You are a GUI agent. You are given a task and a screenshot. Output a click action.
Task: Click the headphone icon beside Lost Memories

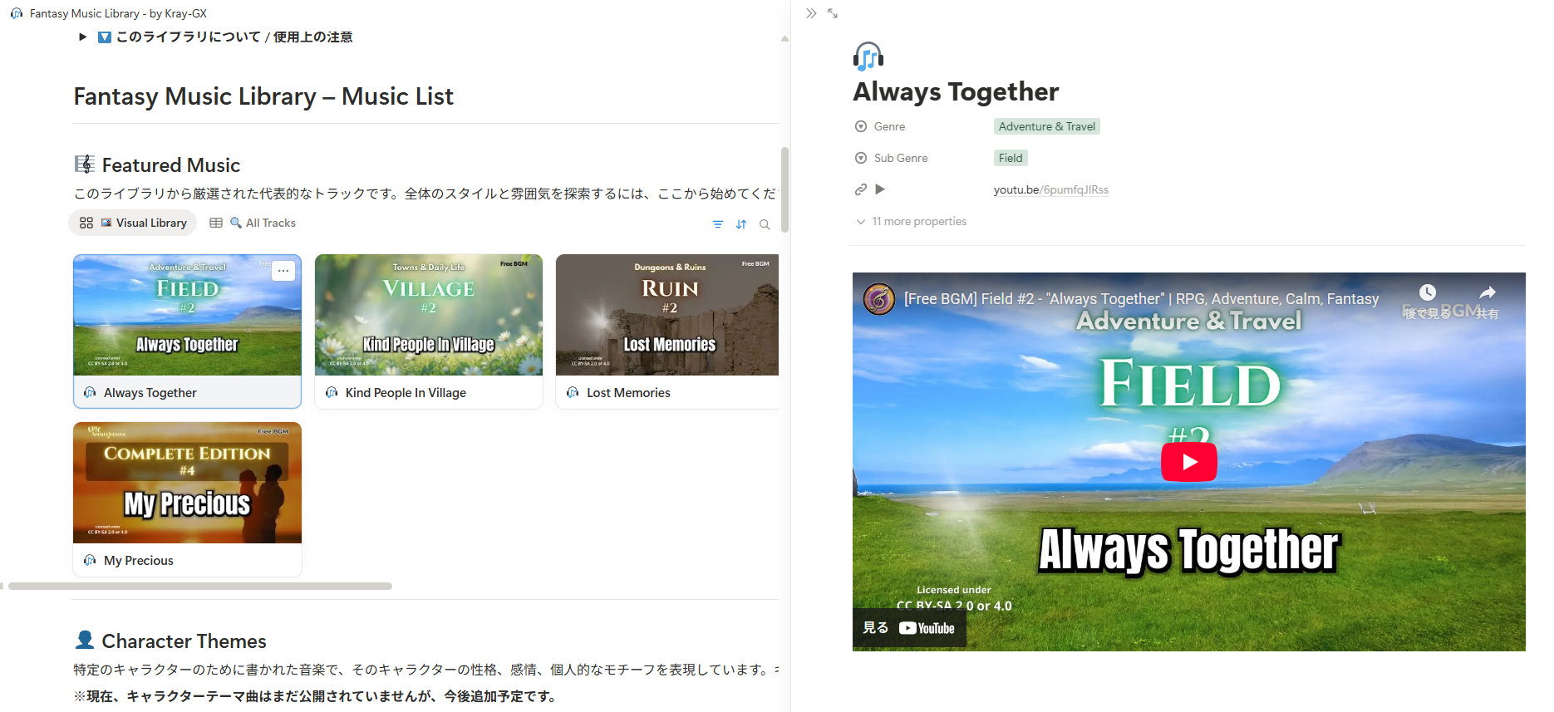(x=573, y=392)
